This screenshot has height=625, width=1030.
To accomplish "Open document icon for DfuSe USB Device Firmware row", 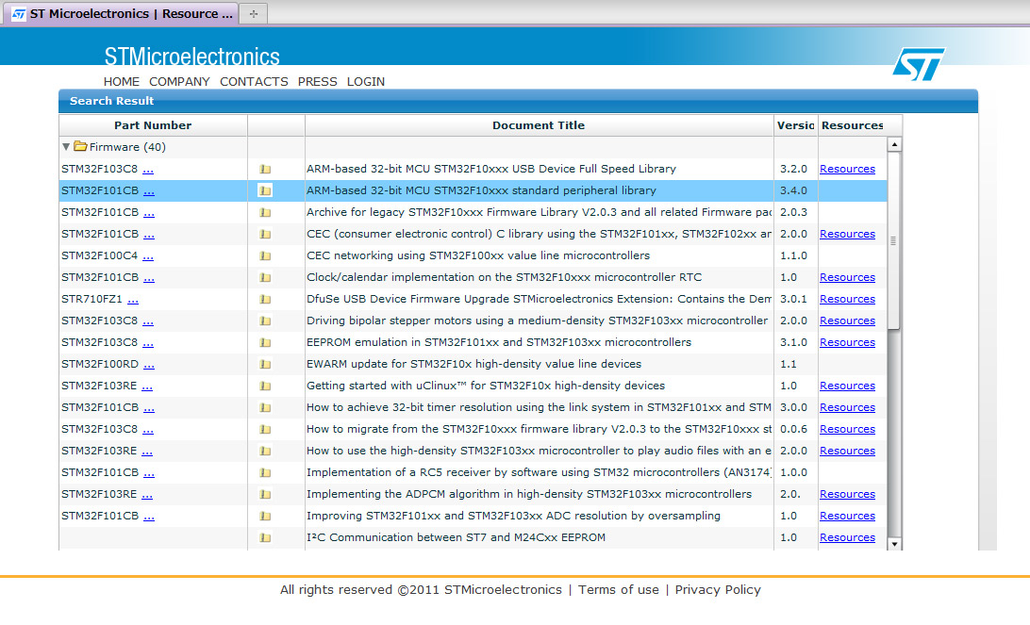I will pos(265,300).
